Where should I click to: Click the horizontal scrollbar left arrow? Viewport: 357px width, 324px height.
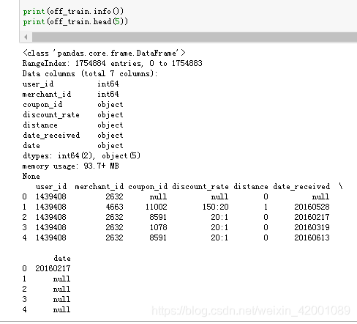(26, 37)
